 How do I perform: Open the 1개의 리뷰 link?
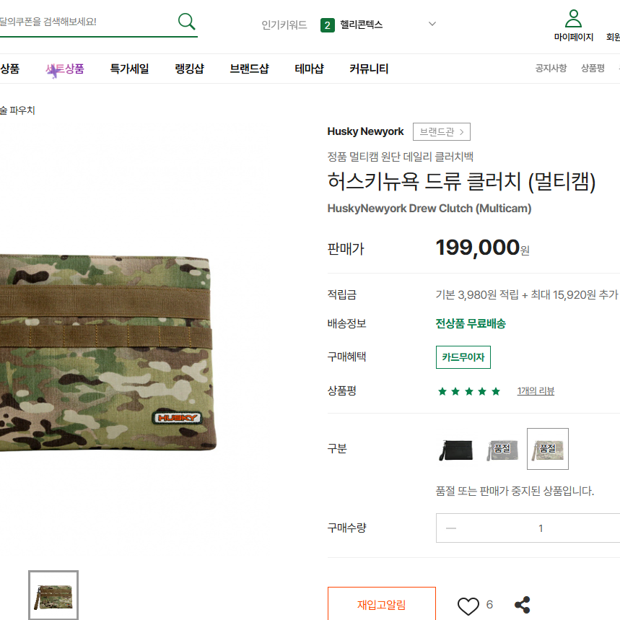coord(536,391)
